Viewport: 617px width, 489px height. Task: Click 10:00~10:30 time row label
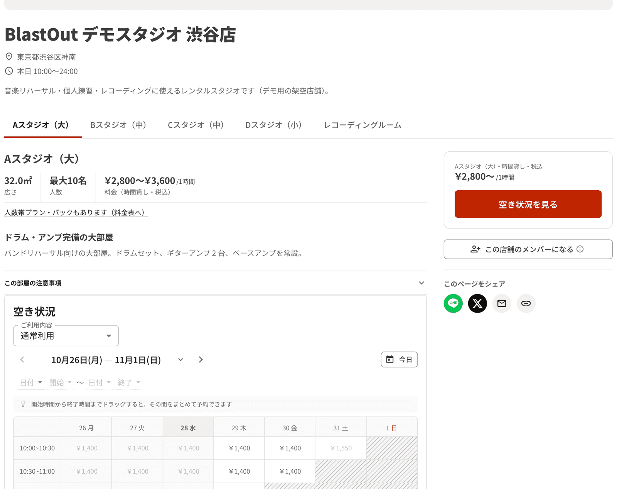tap(37, 448)
